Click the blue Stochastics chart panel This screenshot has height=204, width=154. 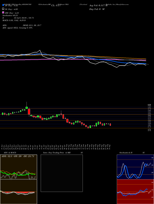(x=135, y=167)
